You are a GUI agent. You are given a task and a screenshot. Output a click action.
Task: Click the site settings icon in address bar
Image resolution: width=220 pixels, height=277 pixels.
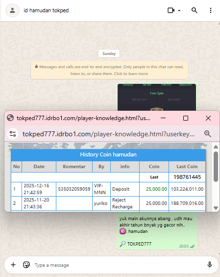13,134
